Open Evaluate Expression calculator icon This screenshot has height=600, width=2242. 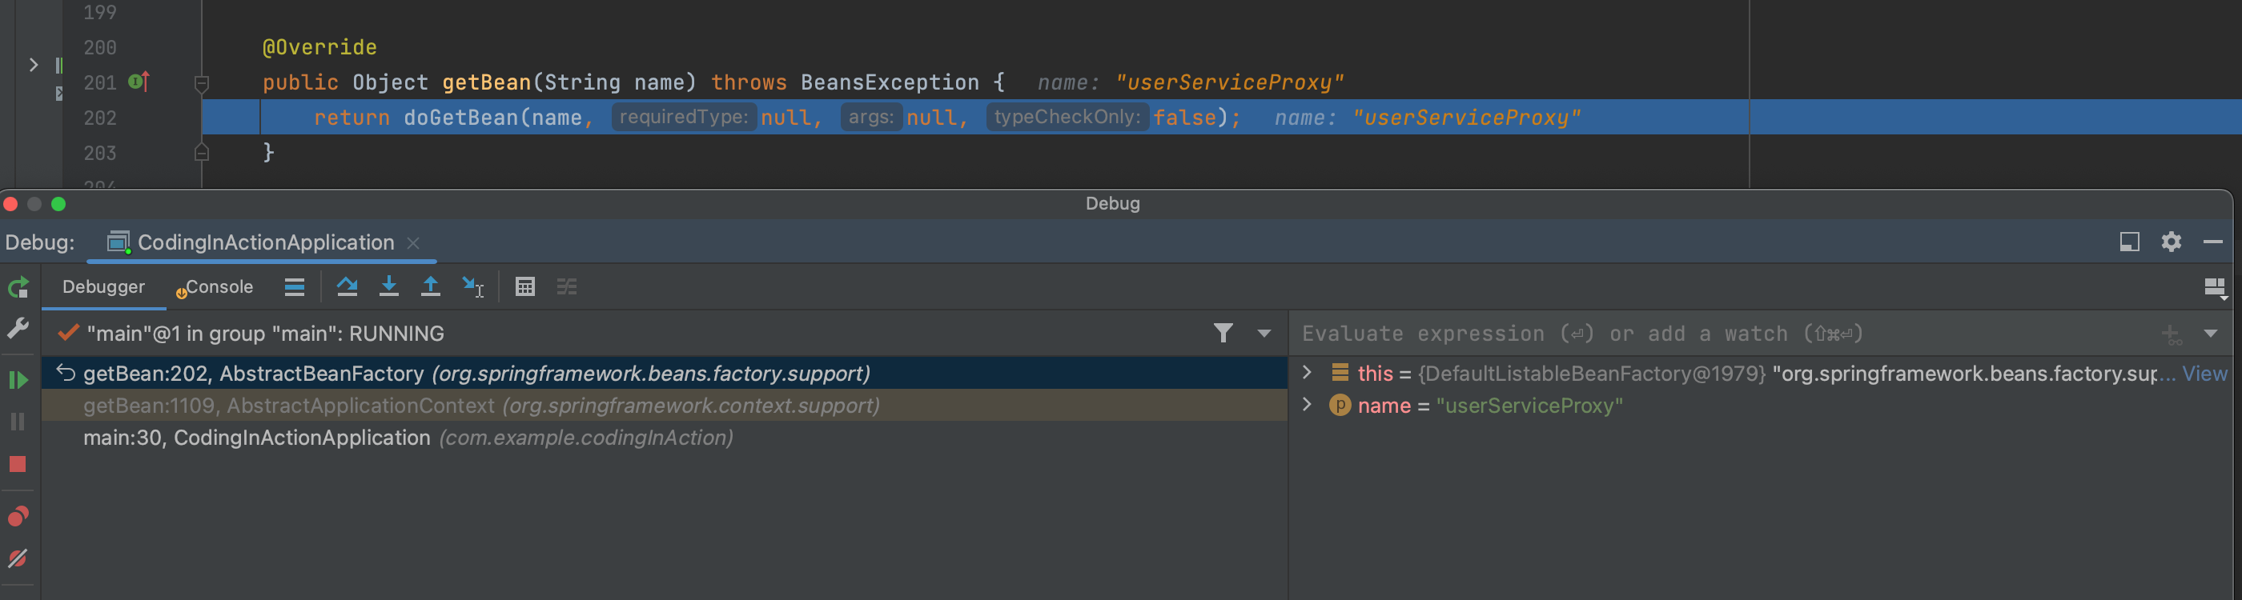tap(524, 286)
